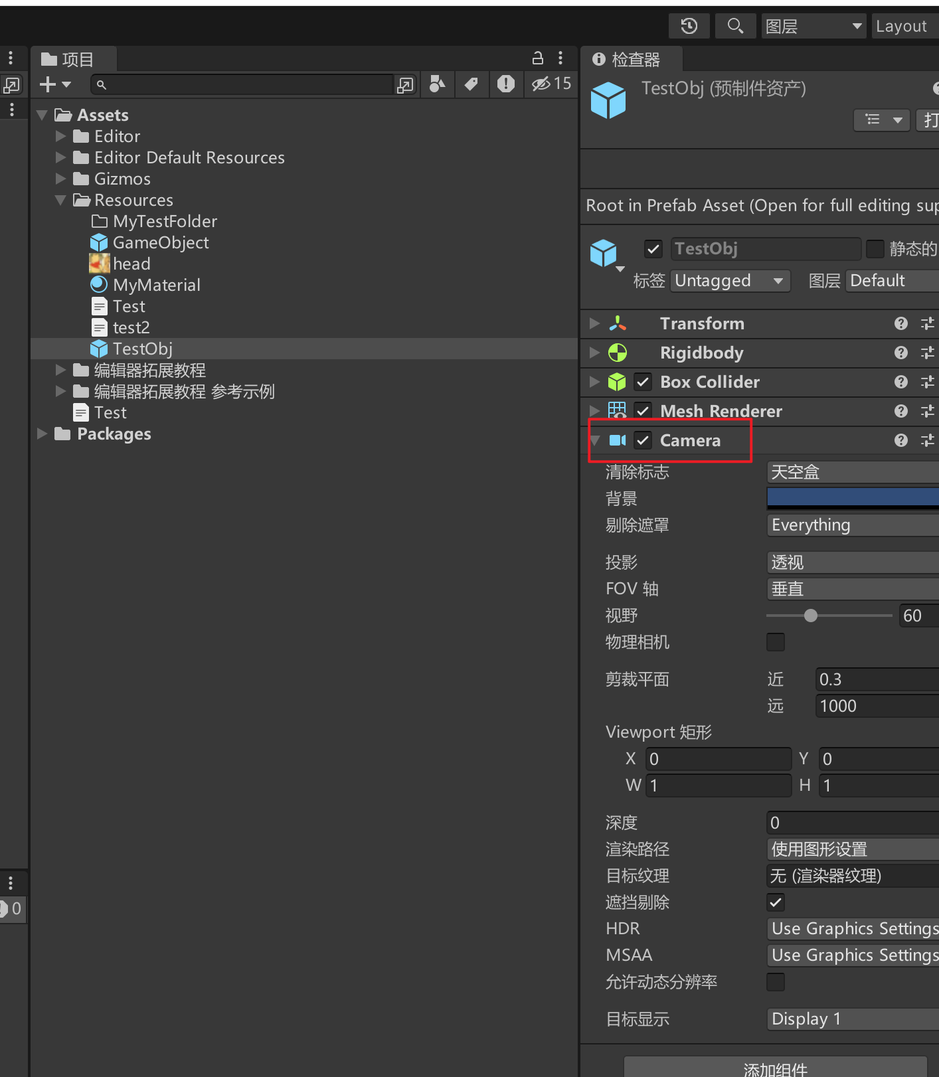Enable the 物理相机 checkbox

point(775,642)
